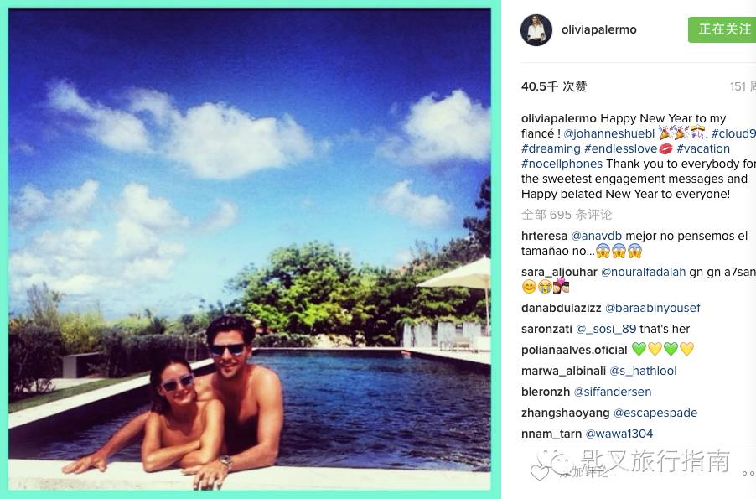Image resolution: width=756 pixels, height=499 pixels.
Task: Open the @johanneshuebl mention in caption
Action: 609,133
